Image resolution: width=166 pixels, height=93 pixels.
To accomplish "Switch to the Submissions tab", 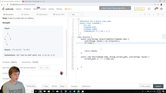I will 42,14.
